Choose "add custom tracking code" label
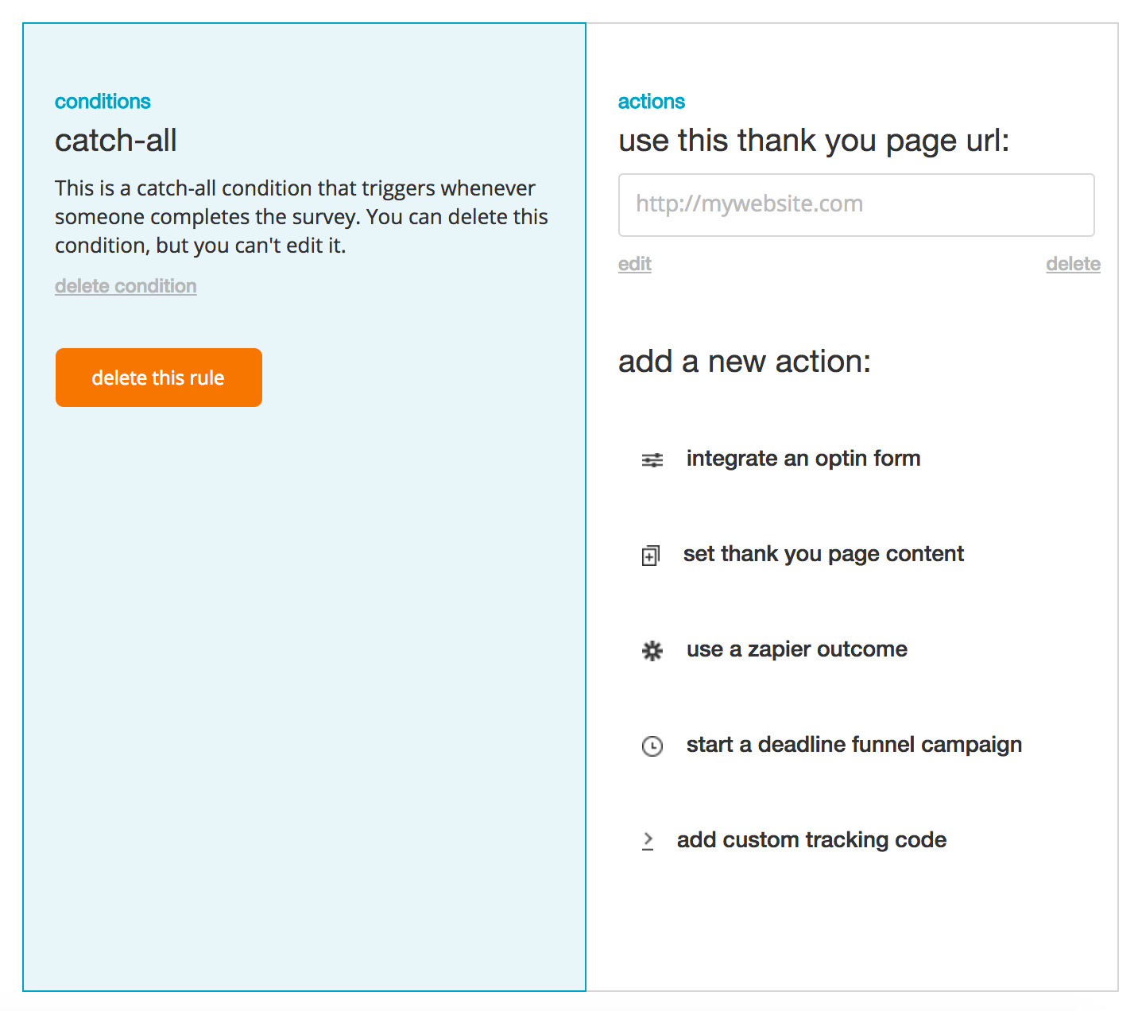The width and height of the screenshot is (1138, 1011). click(x=811, y=840)
